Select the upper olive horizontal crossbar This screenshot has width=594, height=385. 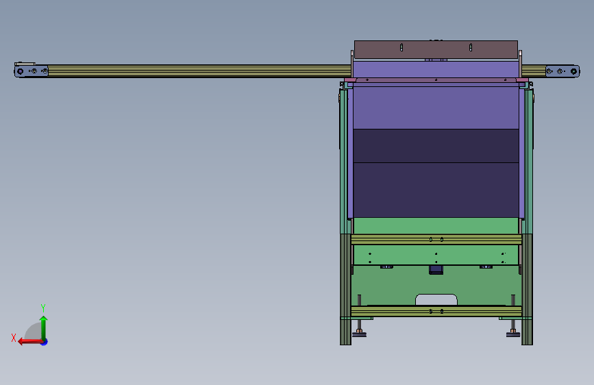coord(436,240)
